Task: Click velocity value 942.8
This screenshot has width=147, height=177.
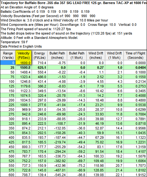Action: (x=24, y=114)
